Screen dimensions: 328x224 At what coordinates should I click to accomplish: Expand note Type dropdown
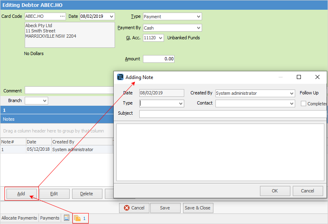[181, 104]
